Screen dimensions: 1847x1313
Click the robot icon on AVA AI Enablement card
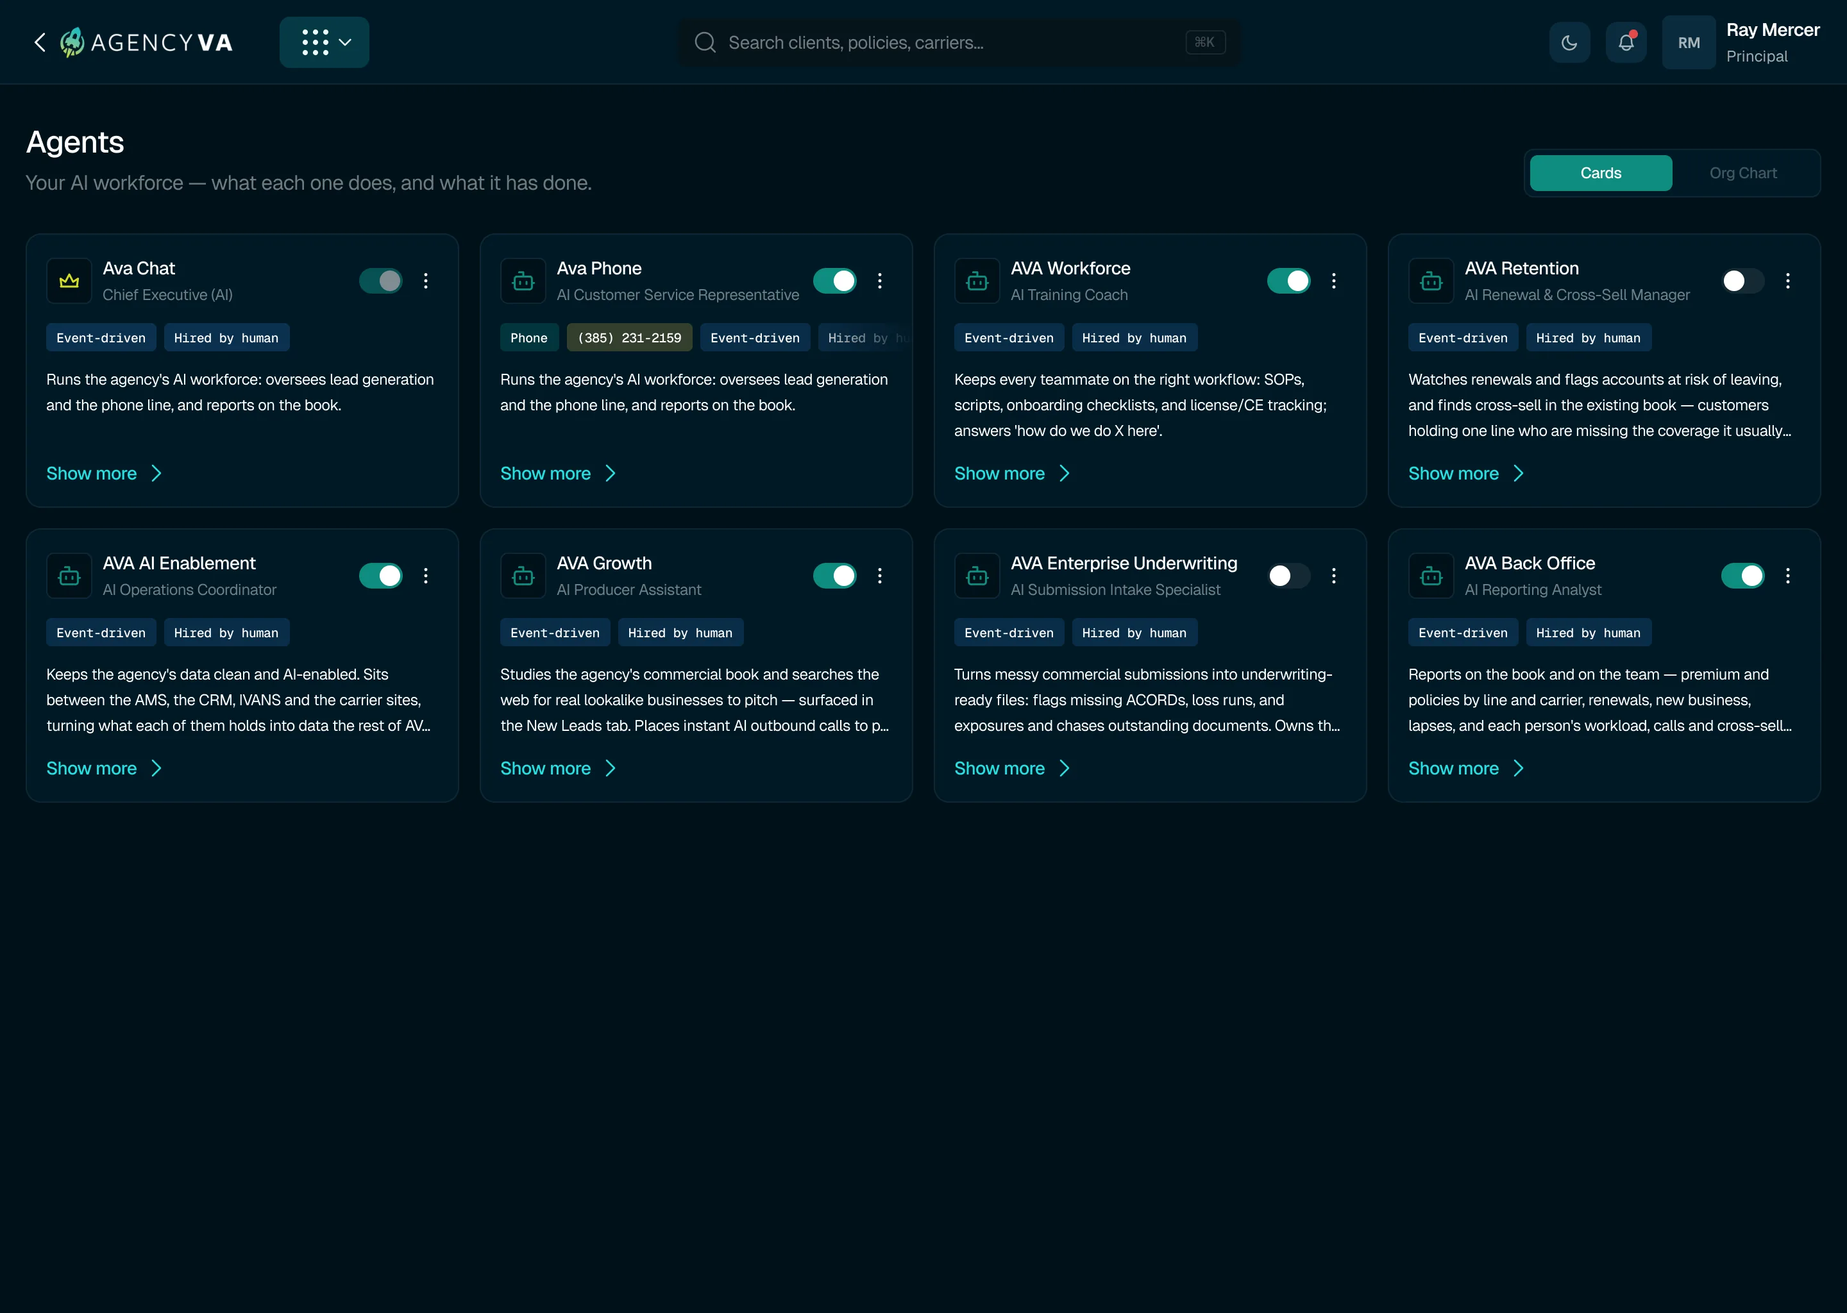(x=69, y=576)
